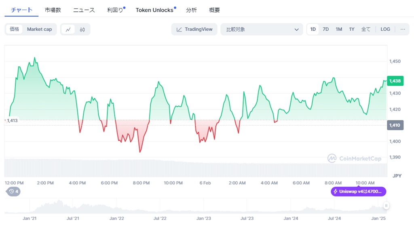Screen dimensions: 414x226
Task: Switch to candlestick chart view
Action: pos(82,29)
